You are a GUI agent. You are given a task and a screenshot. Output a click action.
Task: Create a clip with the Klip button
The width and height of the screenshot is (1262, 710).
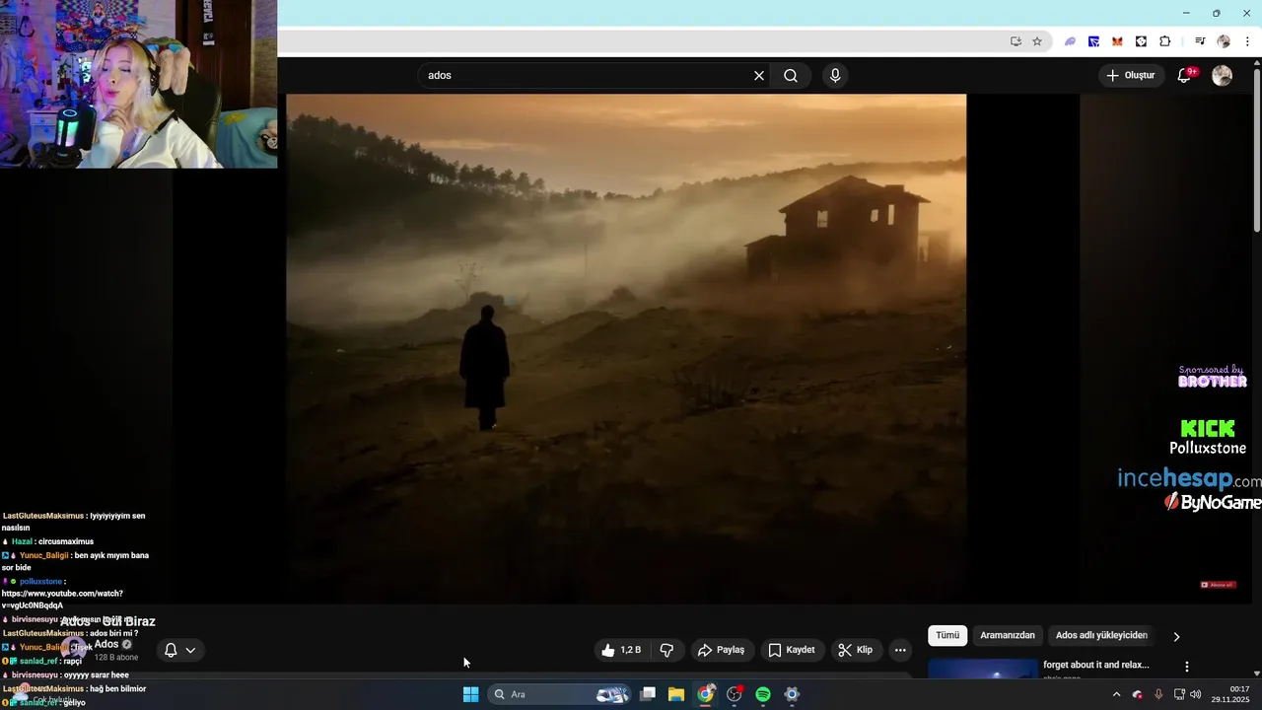[x=855, y=650]
